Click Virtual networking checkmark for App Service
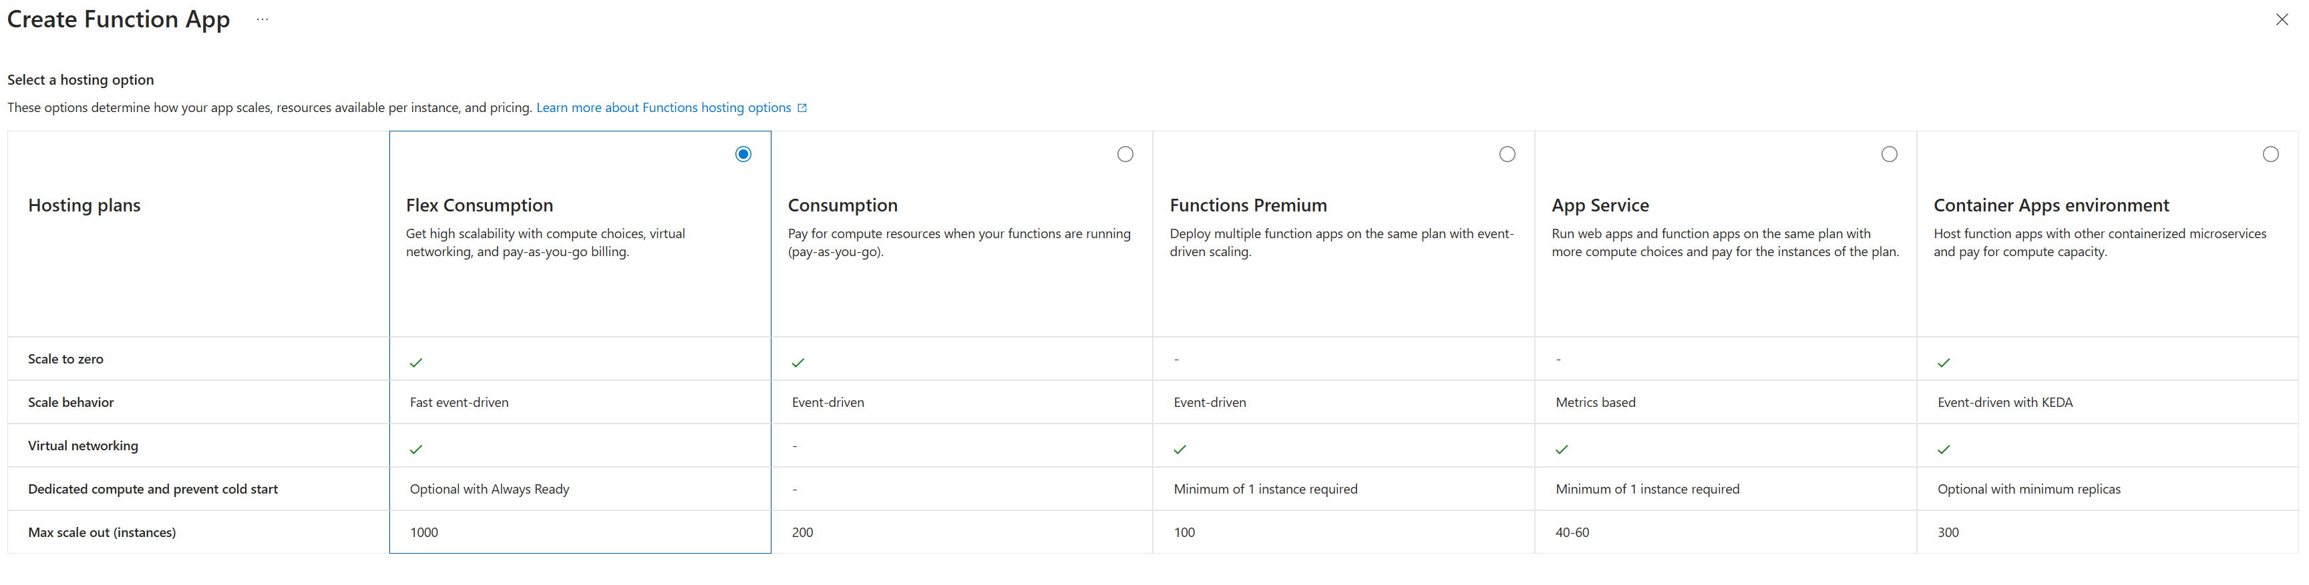The width and height of the screenshot is (2309, 585). point(1562,449)
